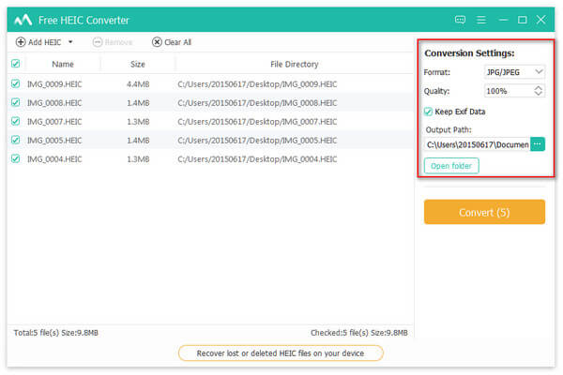Click the Quality stepper up arrow

[x=538, y=88]
